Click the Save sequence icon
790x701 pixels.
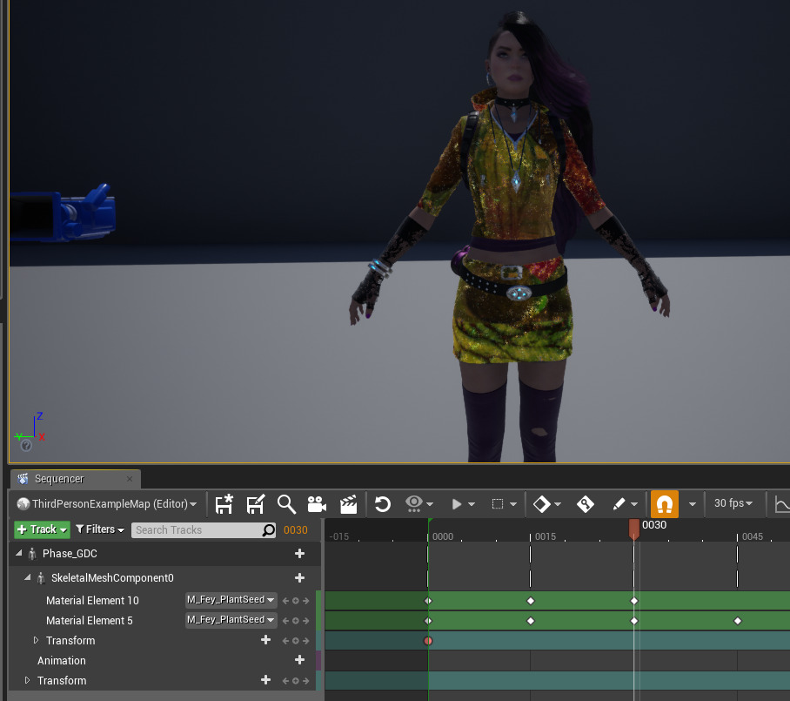click(224, 504)
